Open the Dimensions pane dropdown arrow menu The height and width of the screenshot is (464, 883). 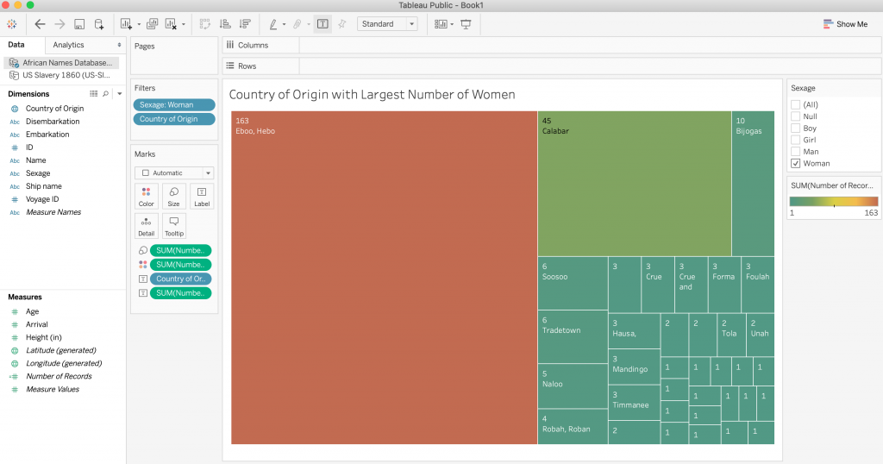120,93
